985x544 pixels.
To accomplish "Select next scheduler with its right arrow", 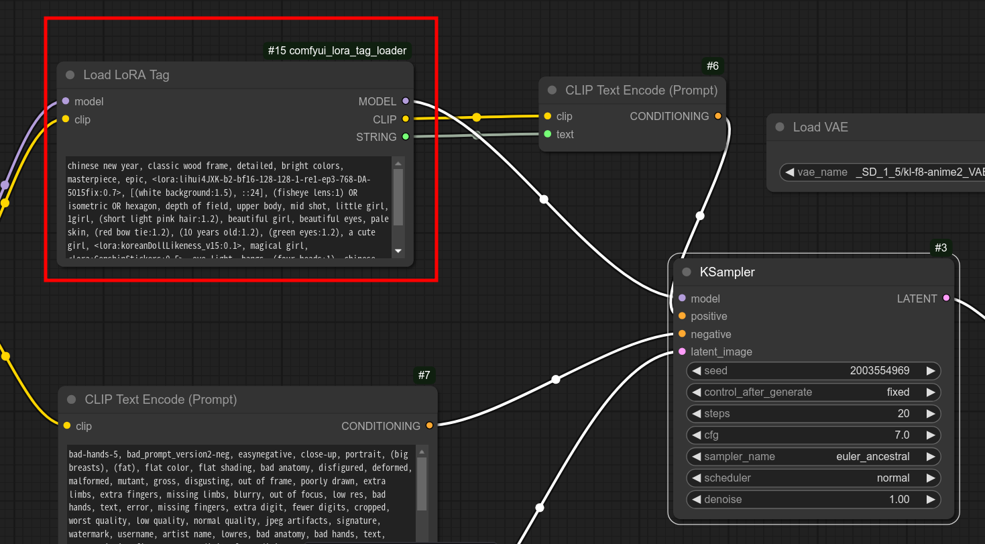I will 931,478.
